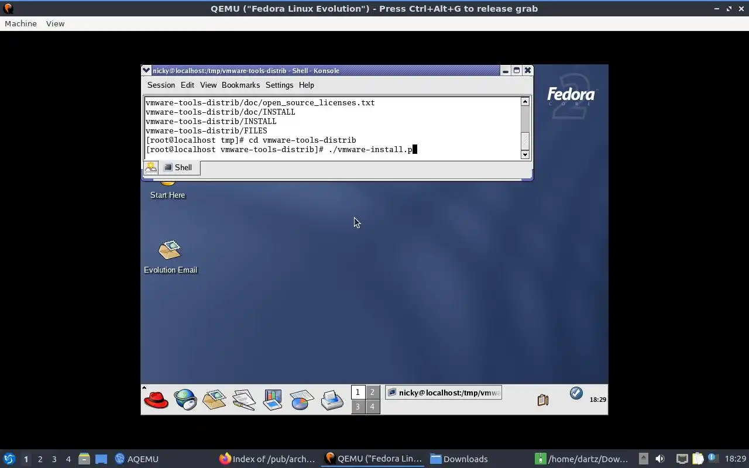
Task: Open the printer manager panel icon
Action: tap(332, 400)
